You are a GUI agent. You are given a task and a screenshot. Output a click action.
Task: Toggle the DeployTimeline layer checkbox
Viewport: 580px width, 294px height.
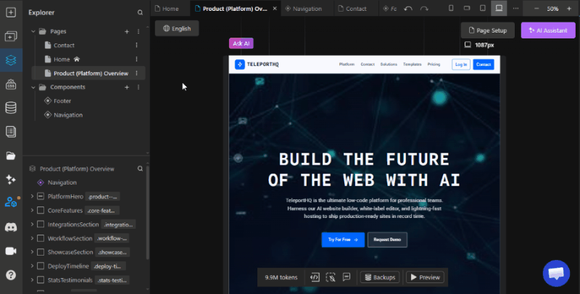click(41, 266)
